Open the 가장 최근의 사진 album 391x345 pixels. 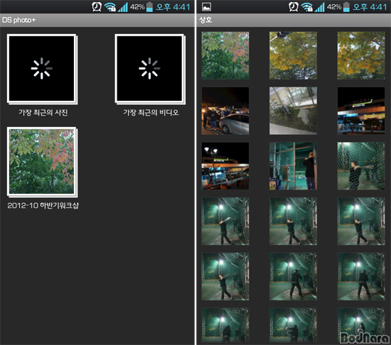(42, 69)
